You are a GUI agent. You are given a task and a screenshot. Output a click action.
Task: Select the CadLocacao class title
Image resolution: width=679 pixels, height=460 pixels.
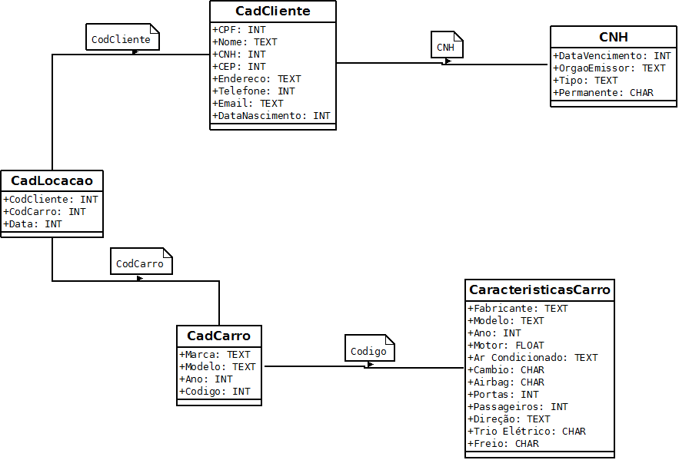[x=52, y=181]
